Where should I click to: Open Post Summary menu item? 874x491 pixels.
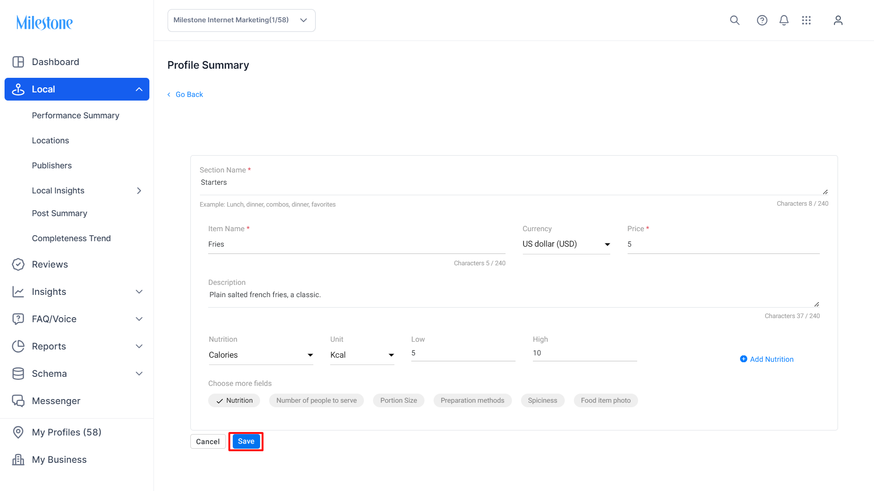click(60, 213)
